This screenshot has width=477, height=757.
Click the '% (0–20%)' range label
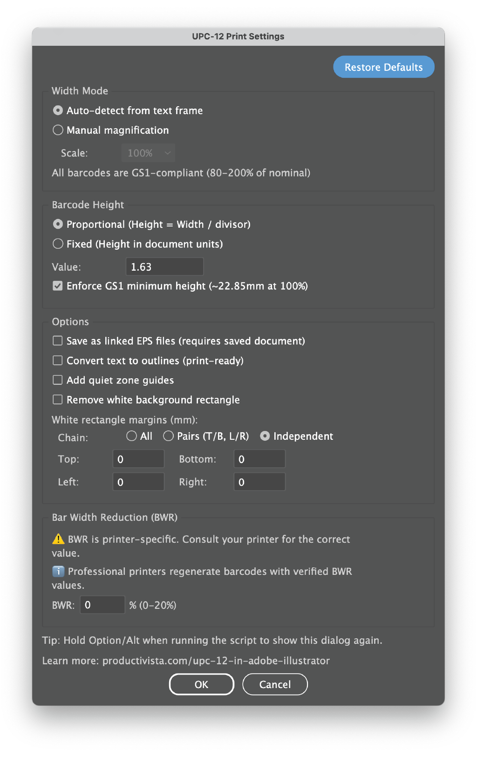[153, 605]
